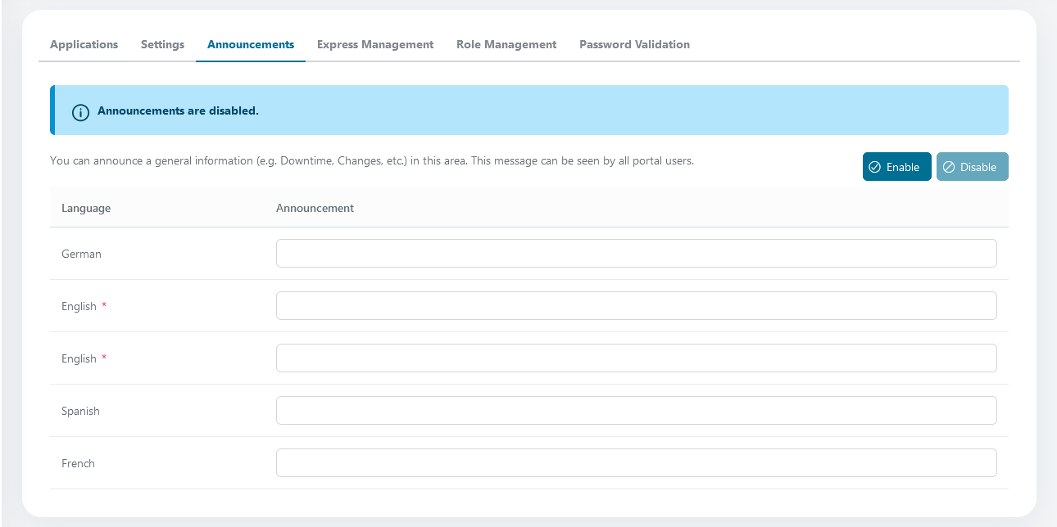Click the second English announcement field
Viewport: 1057px width, 527px height.
pos(637,358)
